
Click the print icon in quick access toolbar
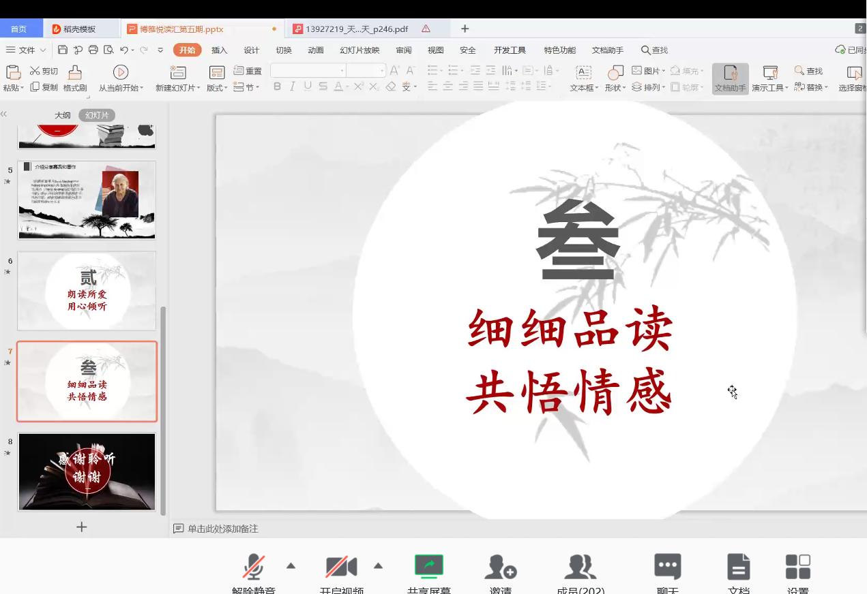pos(93,50)
